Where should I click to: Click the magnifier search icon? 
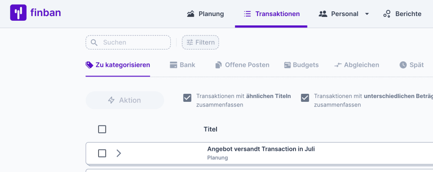[94, 42]
